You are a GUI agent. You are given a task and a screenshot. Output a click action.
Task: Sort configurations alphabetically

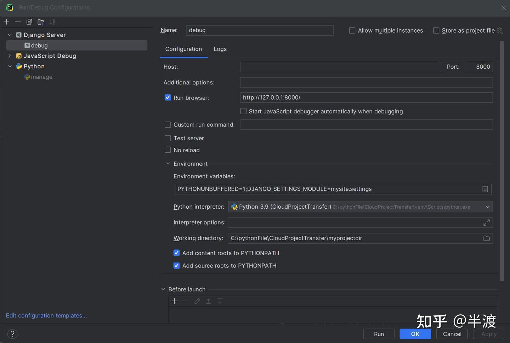[x=52, y=22]
